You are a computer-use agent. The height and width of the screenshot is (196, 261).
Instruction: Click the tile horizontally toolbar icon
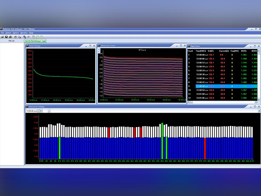38,37
